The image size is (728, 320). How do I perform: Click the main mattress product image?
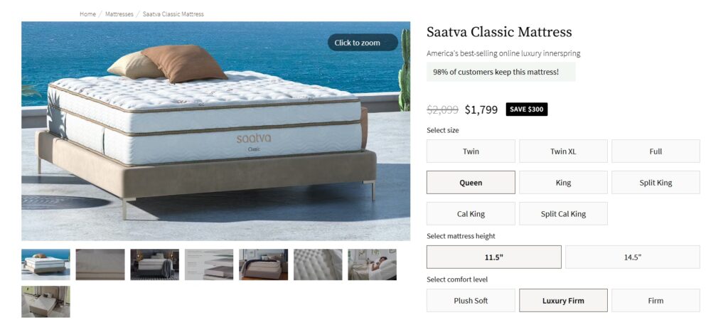(x=216, y=131)
